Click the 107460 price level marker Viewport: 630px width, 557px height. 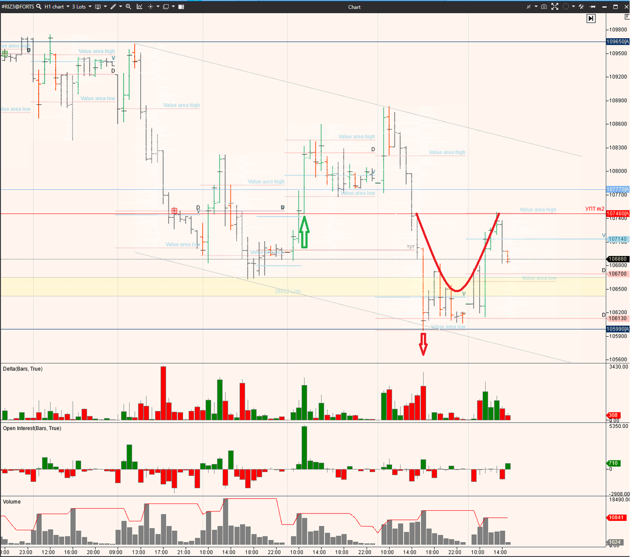[x=618, y=213]
